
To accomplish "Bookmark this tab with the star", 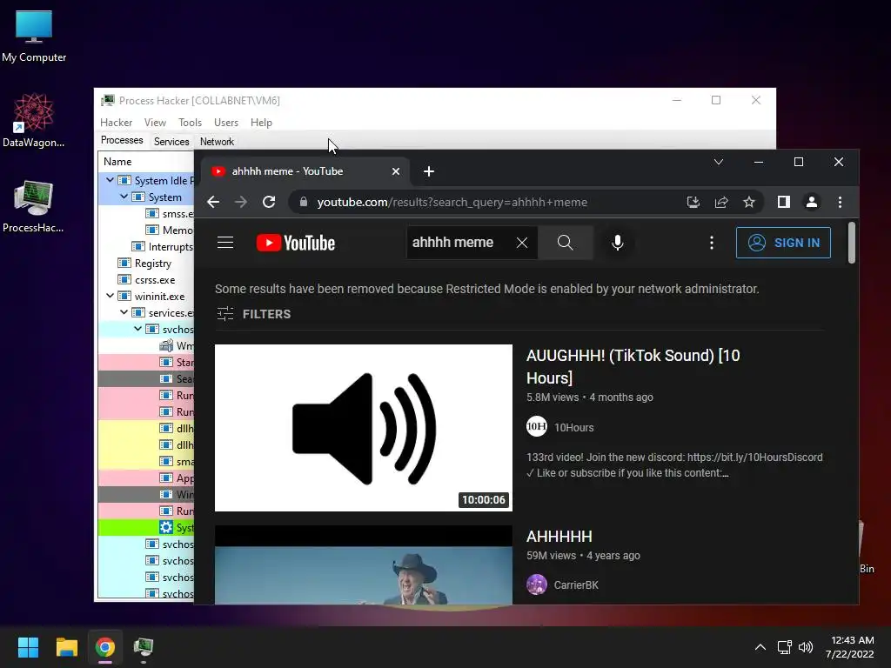I will pyautogui.click(x=749, y=202).
